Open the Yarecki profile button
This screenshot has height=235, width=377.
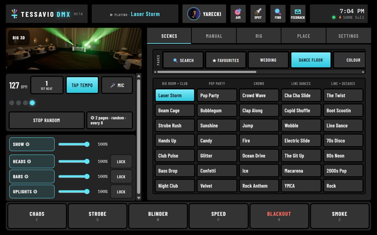pos(204,14)
